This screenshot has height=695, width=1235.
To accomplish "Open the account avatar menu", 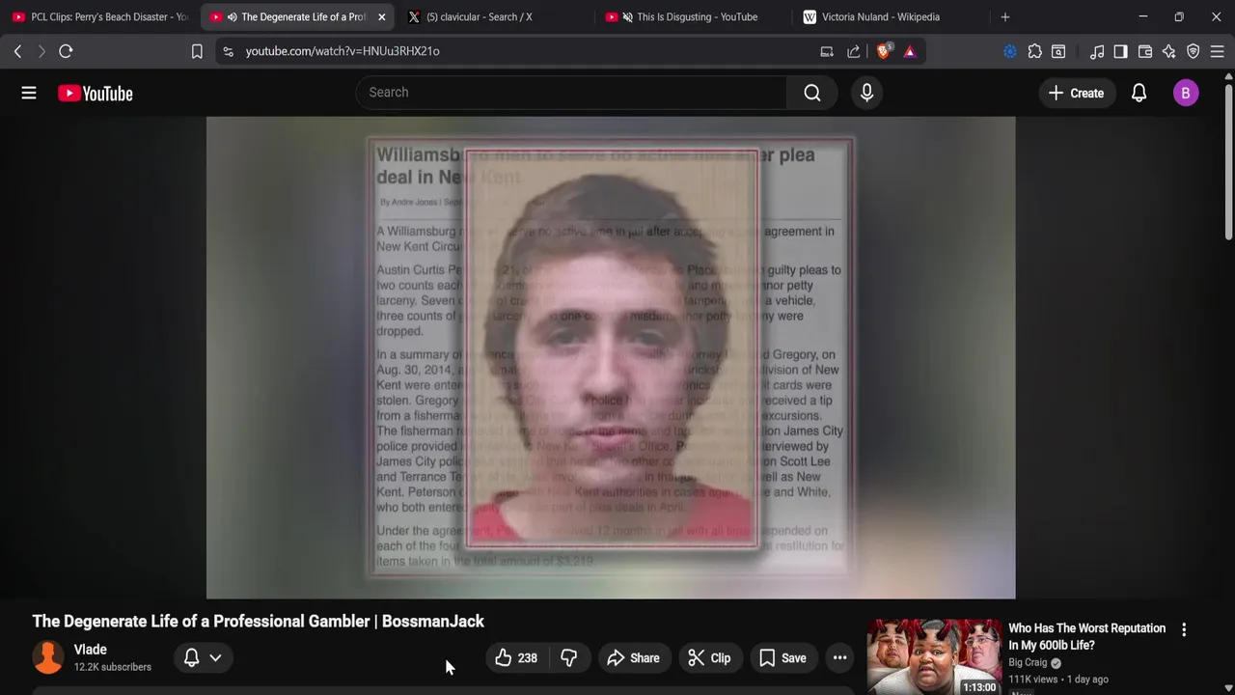I will (1186, 93).
